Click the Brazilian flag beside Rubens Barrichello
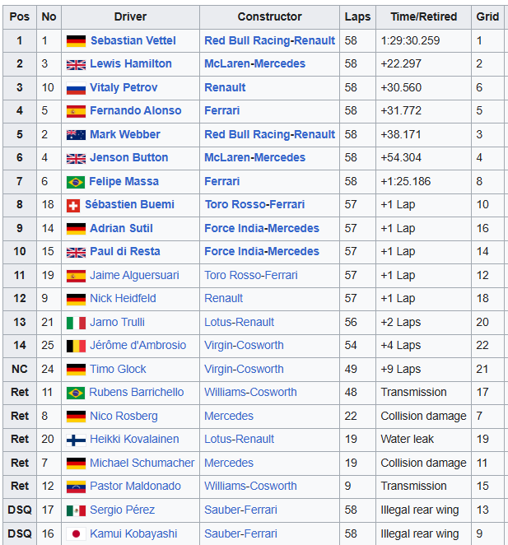The height and width of the screenshot is (545, 508). click(x=76, y=394)
